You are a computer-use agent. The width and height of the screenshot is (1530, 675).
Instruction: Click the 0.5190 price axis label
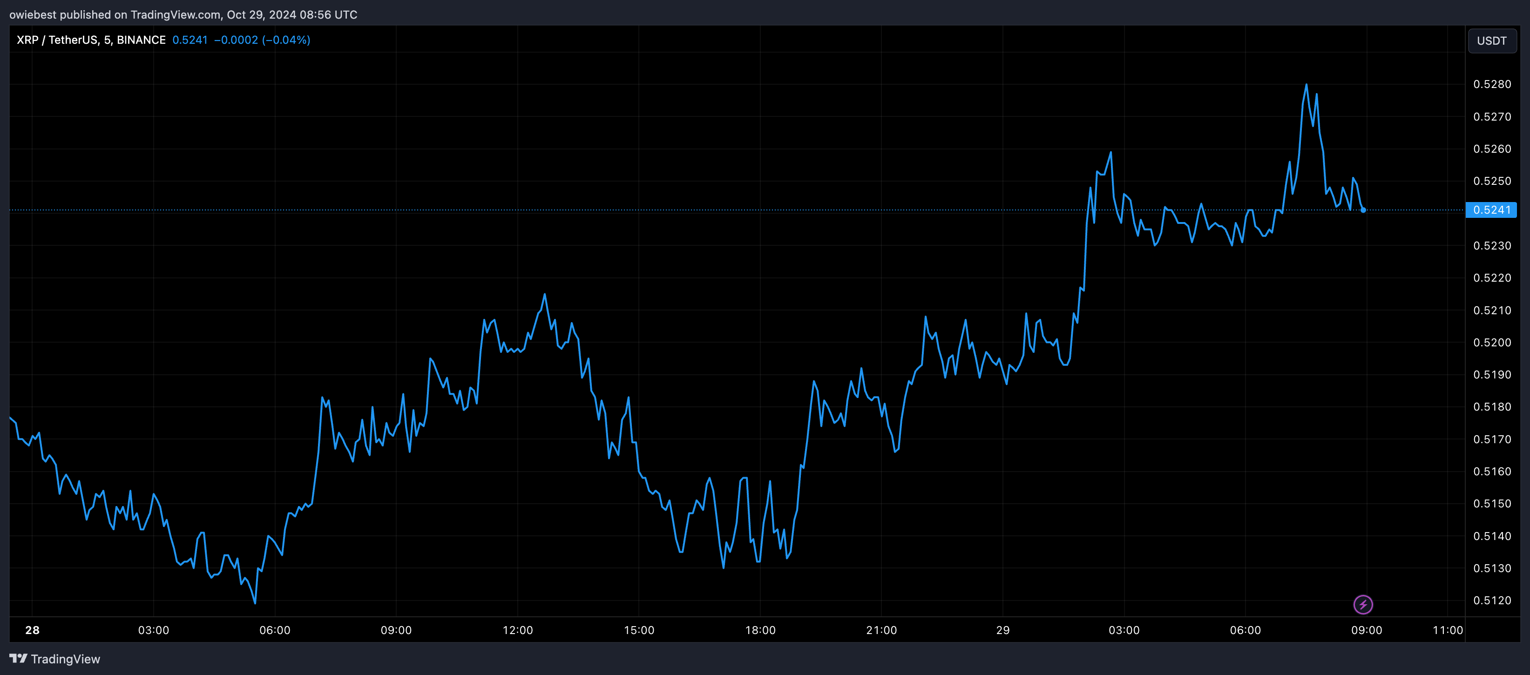[x=1492, y=375]
